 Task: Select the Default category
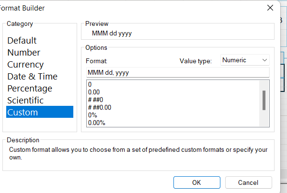coord(22,40)
